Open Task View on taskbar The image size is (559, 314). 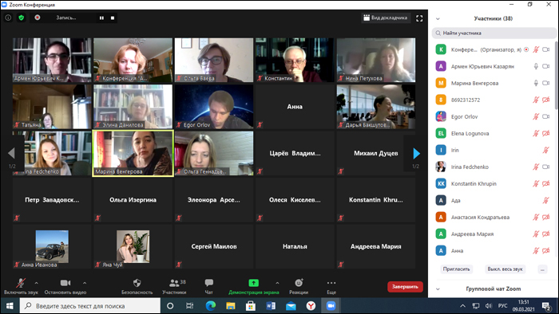point(190,306)
